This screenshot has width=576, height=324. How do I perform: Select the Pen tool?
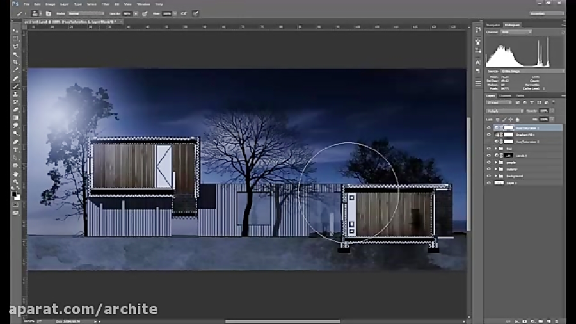[x=15, y=142]
